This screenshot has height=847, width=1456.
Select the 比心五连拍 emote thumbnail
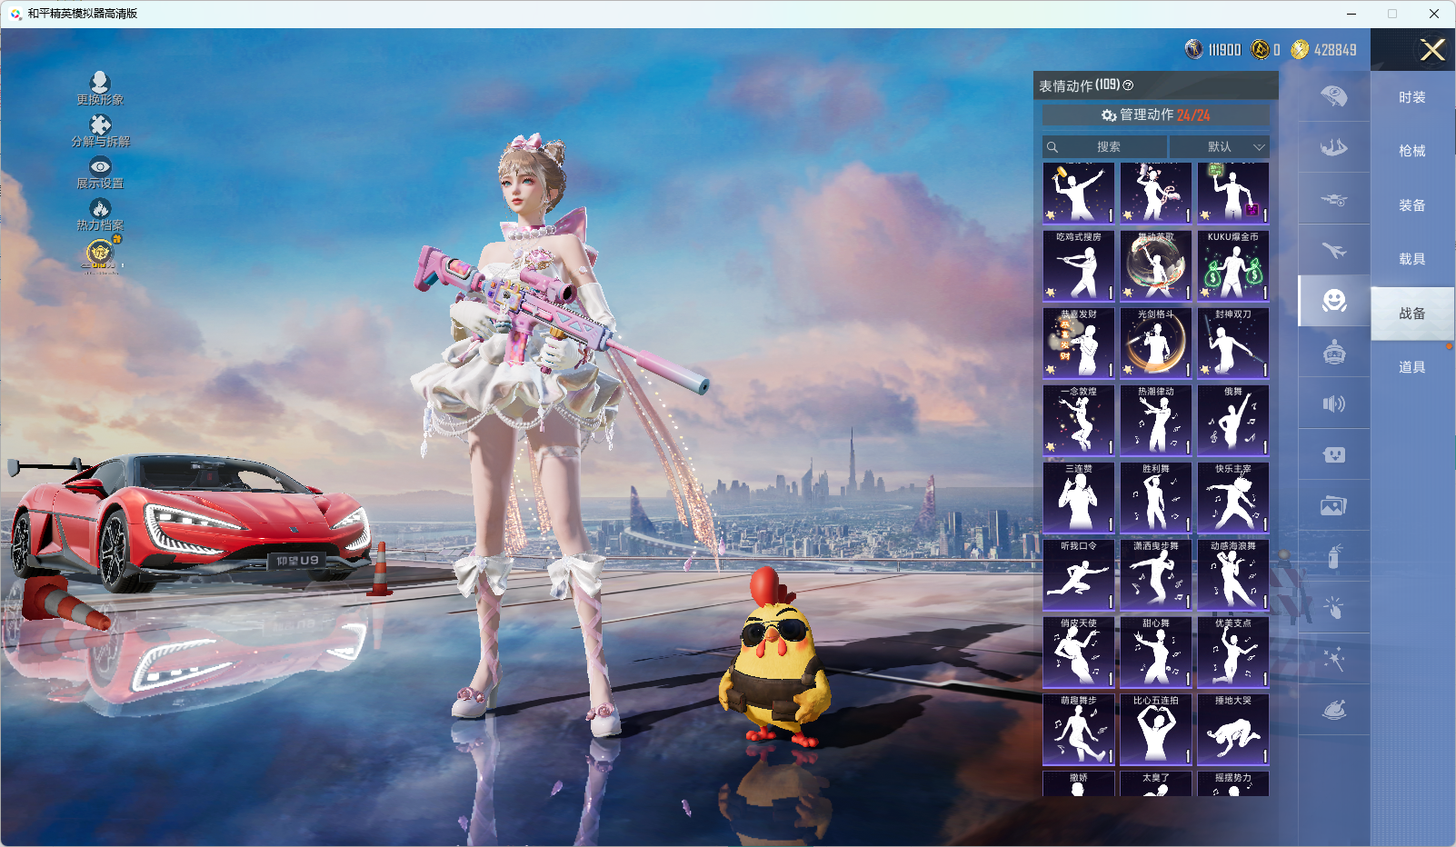coord(1155,730)
